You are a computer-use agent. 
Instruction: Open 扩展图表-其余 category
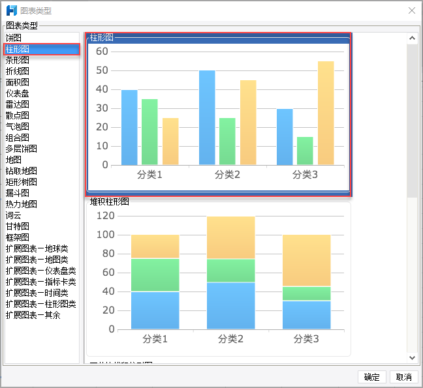point(42,315)
